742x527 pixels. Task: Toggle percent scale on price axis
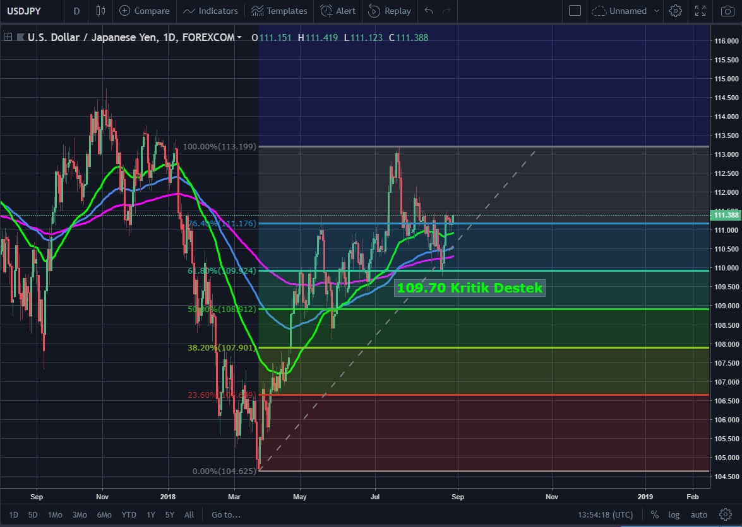[655, 514]
